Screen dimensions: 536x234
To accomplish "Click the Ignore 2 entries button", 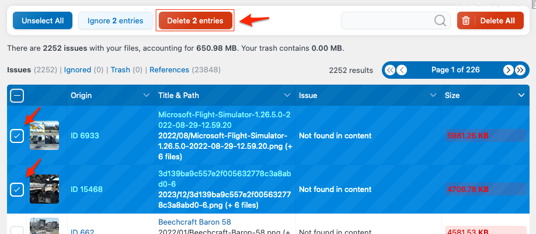I will [x=115, y=20].
